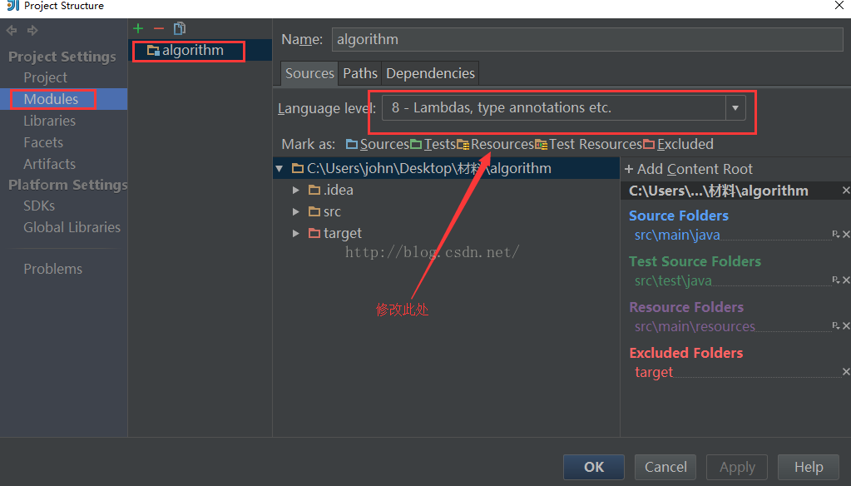Click the Apply button
Screen dimensions: 851x486
[736, 467]
